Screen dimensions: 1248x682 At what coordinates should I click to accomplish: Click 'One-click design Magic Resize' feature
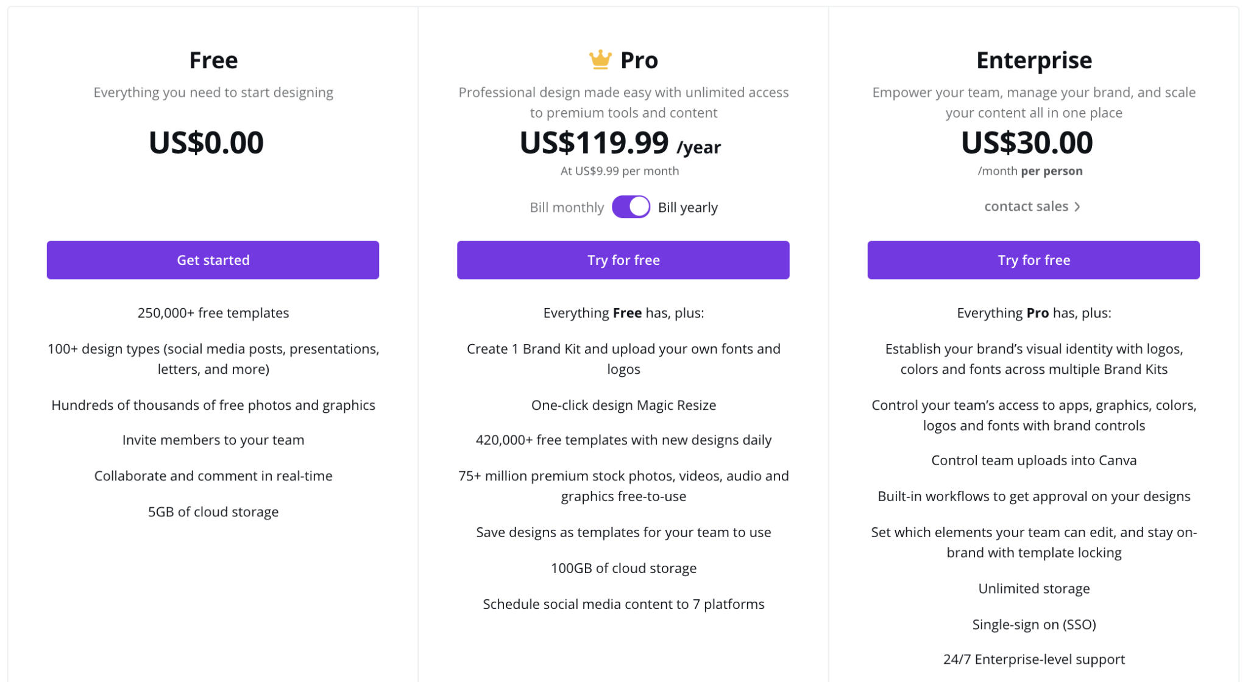[x=623, y=405]
